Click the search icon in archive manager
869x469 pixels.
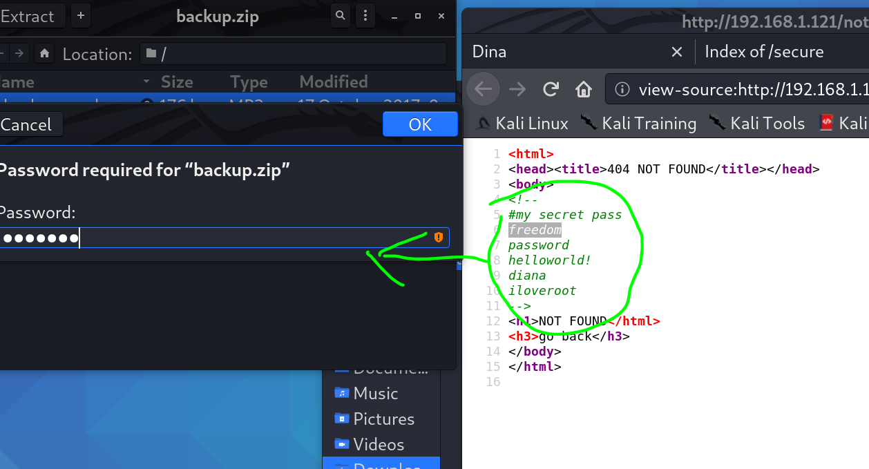tap(340, 15)
